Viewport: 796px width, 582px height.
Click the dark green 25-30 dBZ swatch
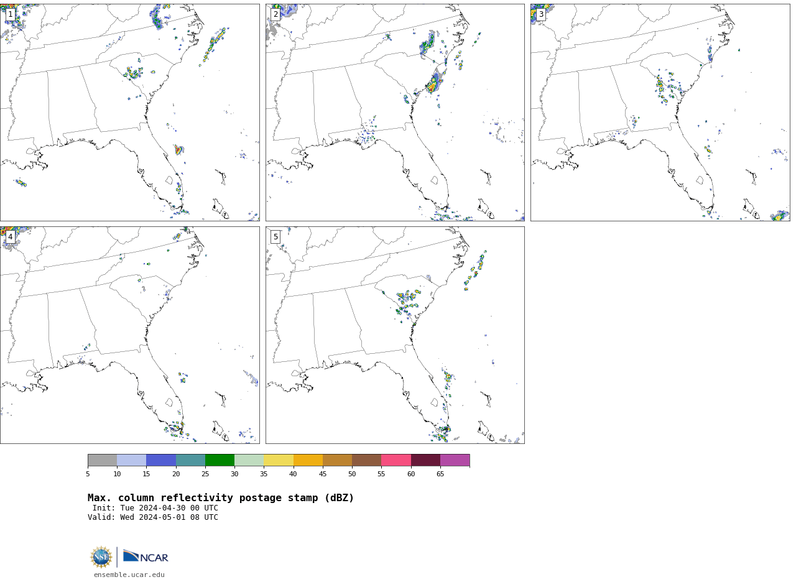point(220,460)
